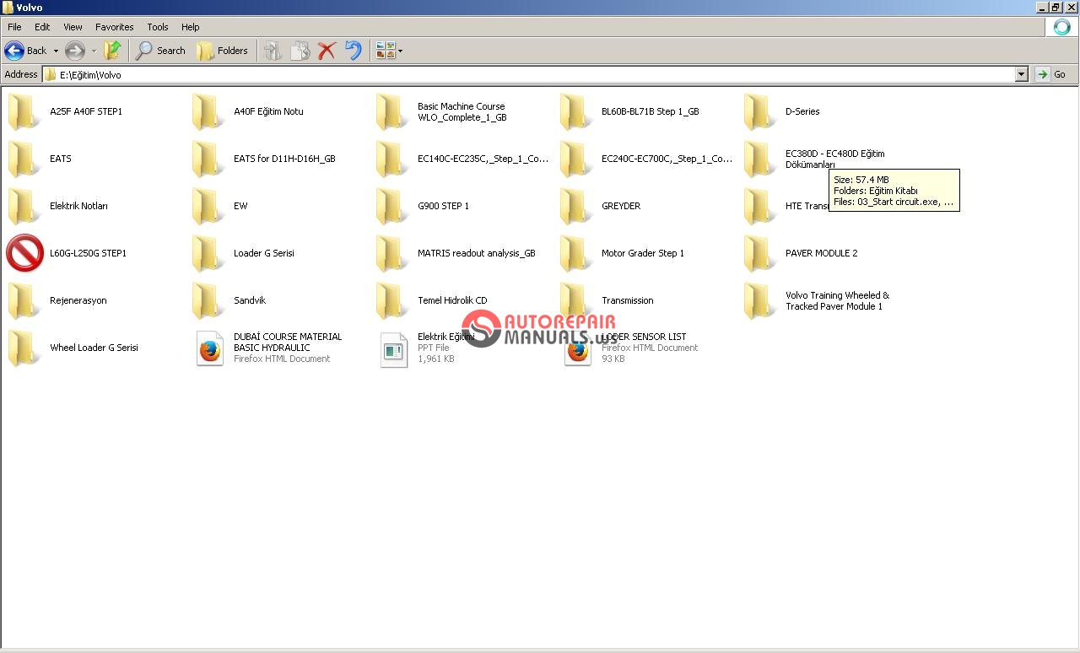The width and height of the screenshot is (1080, 653).
Task: Open the View menu
Action: [73, 27]
